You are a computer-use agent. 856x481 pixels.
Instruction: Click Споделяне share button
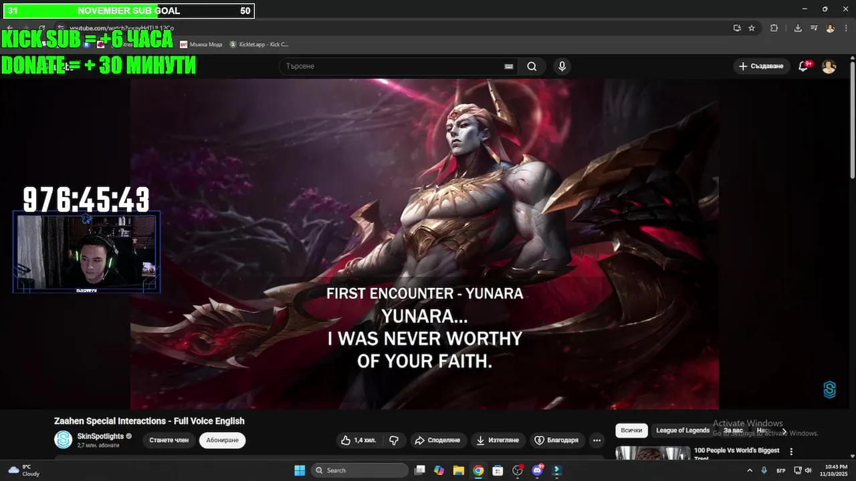tap(437, 440)
